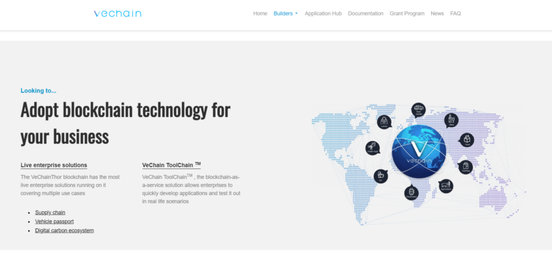This screenshot has height=262, width=552.
Task: Click the 'Adopt blockchain technology for your business' heading
Action: [125, 123]
